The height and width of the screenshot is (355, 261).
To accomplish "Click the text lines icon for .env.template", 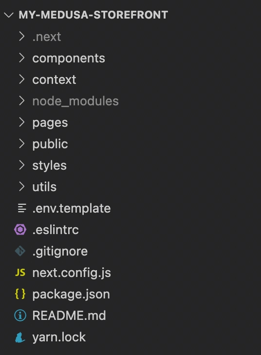I will [x=22, y=208].
